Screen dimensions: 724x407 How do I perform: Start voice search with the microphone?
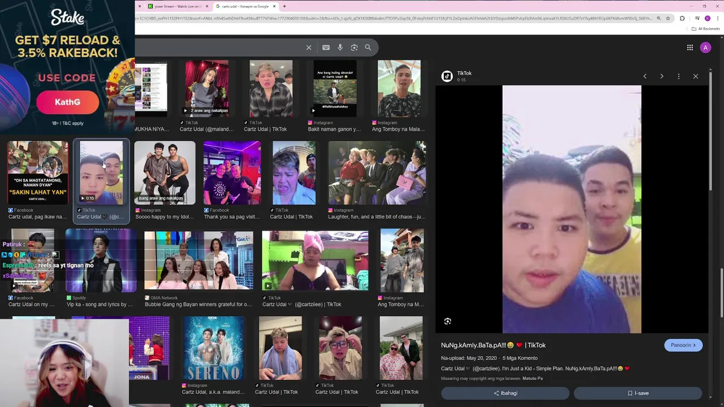[340, 47]
